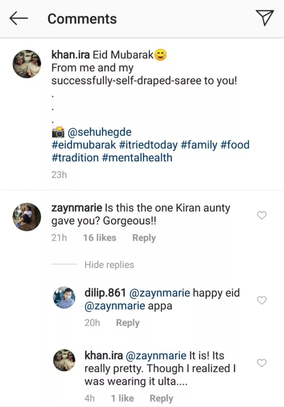Collapse thread with Hide replies
The image size is (284, 407).
pyautogui.click(x=109, y=265)
